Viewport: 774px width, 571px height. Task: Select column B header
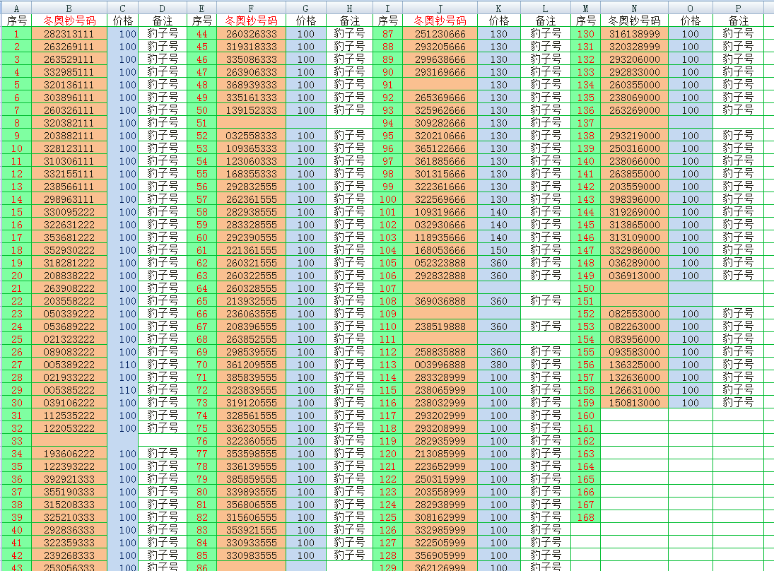point(69,7)
